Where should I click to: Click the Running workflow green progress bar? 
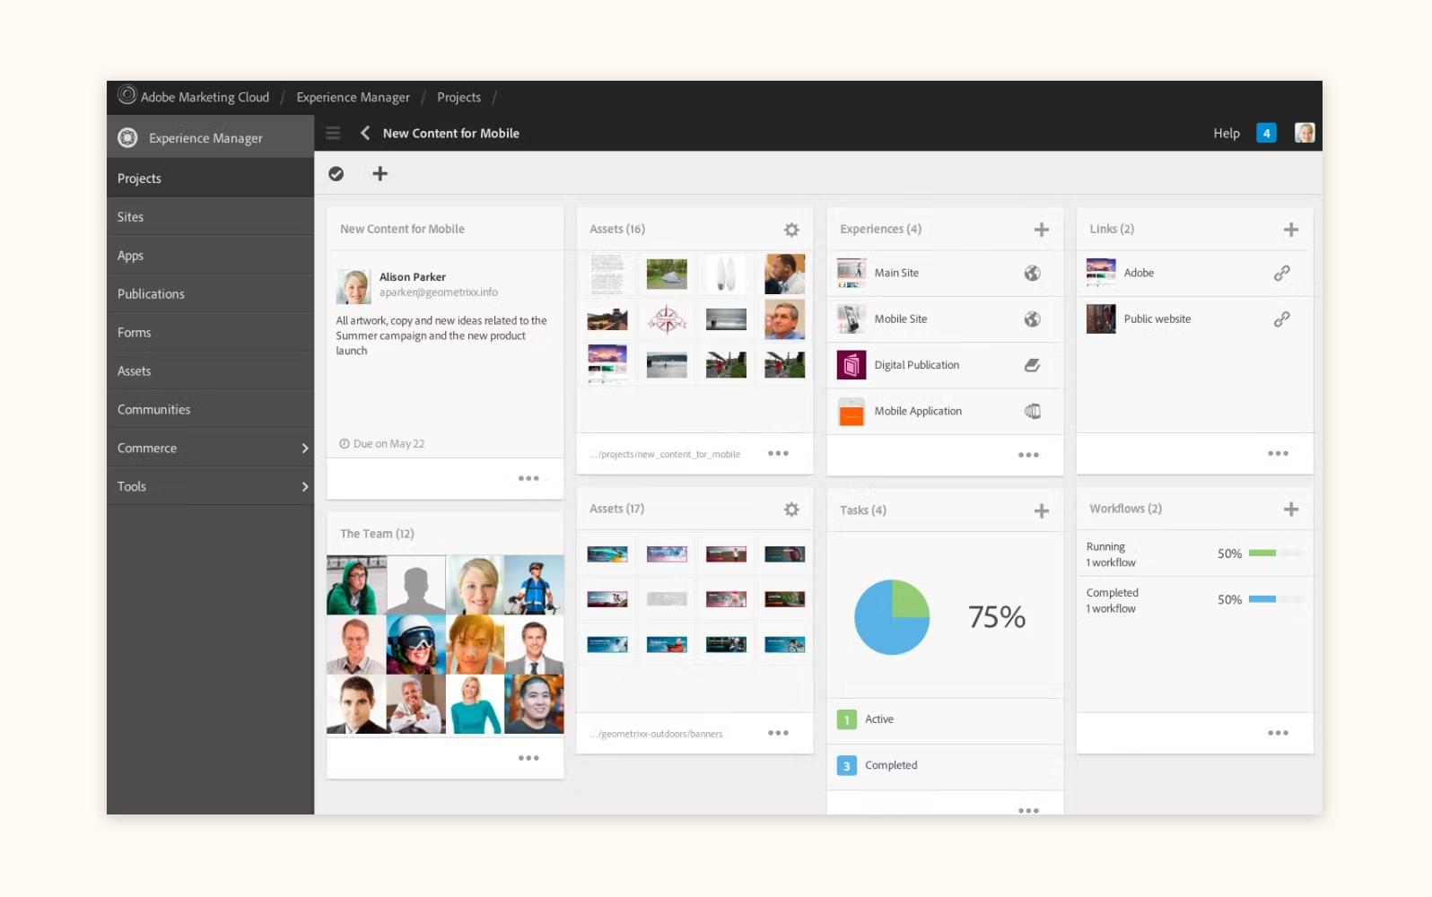[x=1262, y=553]
